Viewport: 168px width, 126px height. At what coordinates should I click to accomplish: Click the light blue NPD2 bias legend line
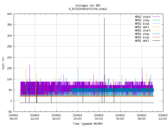tap(156, 24)
